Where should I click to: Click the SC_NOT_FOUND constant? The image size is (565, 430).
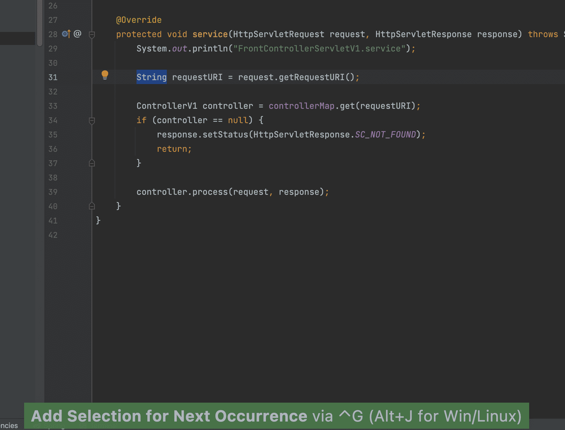(385, 135)
